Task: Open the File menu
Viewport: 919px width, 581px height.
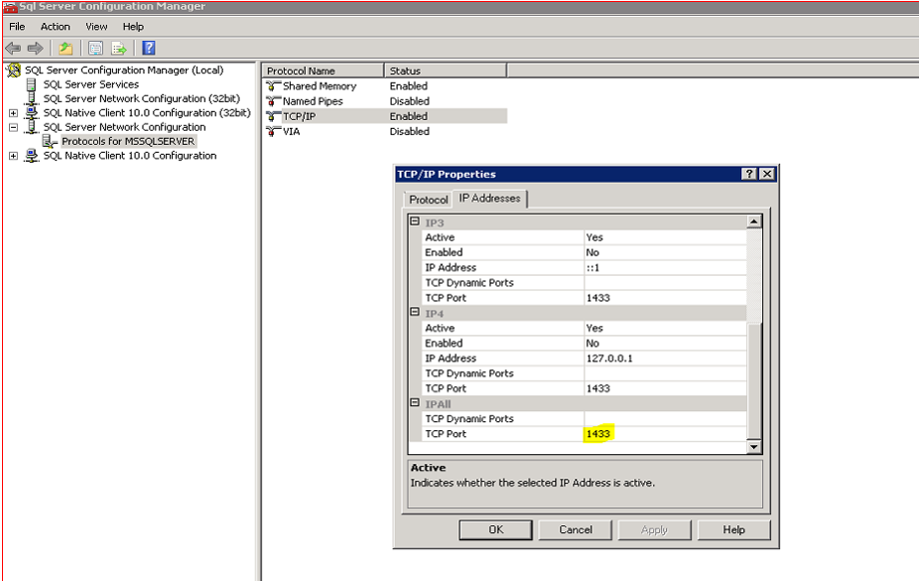Action: click(17, 26)
